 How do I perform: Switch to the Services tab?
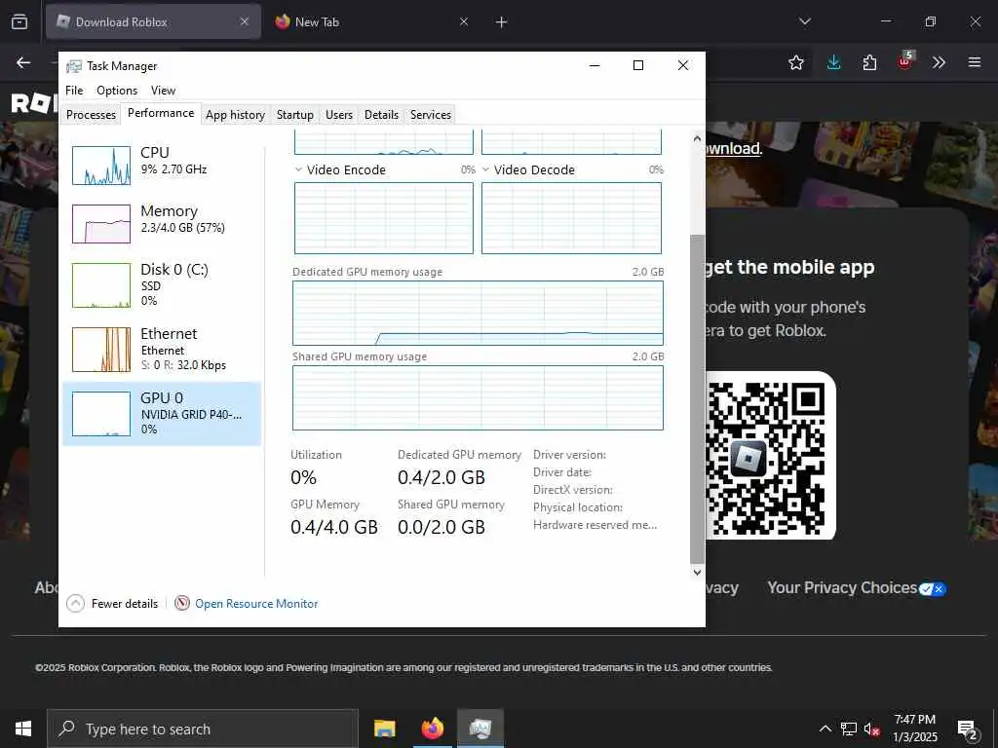430,115
